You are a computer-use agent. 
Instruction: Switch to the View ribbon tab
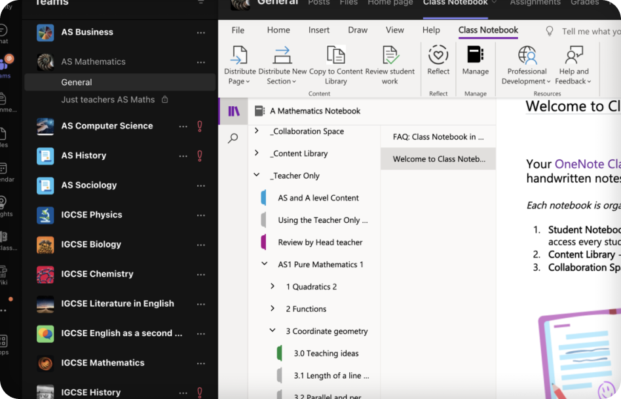pyautogui.click(x=395, y=30)
